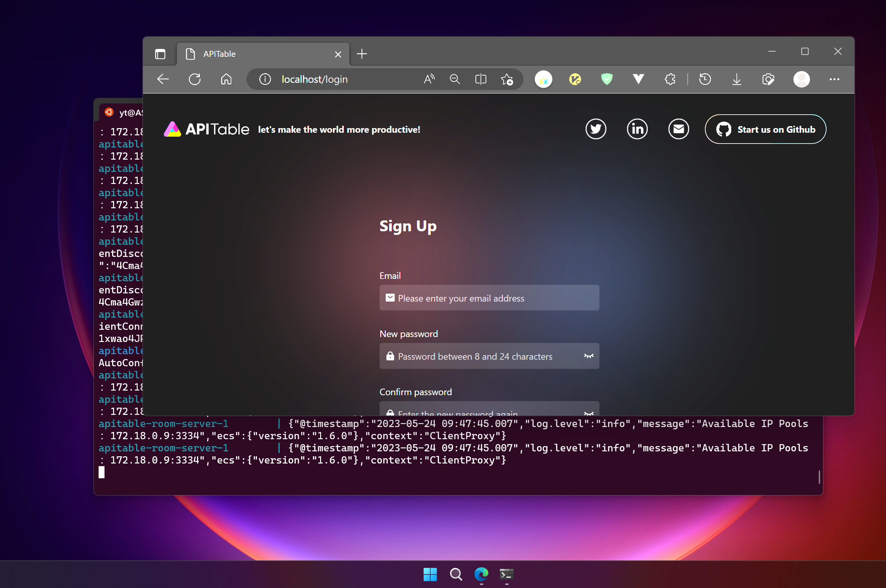Open Edge Settings and more menu
The height and width of the screenshot is (588, 886).
pyautogui.click(x=834, y=79)
